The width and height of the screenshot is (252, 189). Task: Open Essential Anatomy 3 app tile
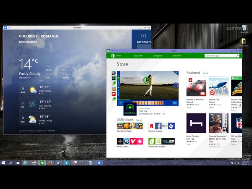[x=218, y=123]
